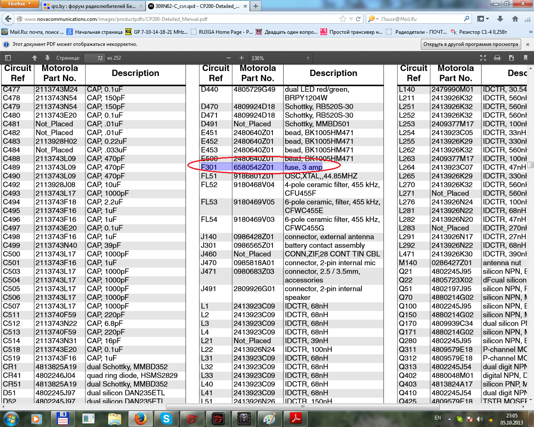Bookmark this page with the star
This screenshot has height=427, width=534.
343,19
